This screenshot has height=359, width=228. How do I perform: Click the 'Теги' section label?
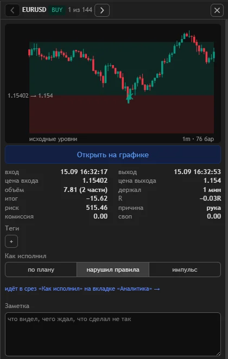tap(12, 228)
